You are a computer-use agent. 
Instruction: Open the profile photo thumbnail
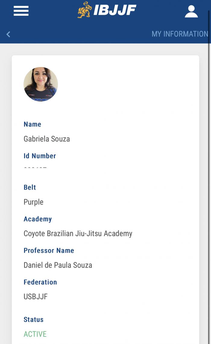[x=41, y=84]
